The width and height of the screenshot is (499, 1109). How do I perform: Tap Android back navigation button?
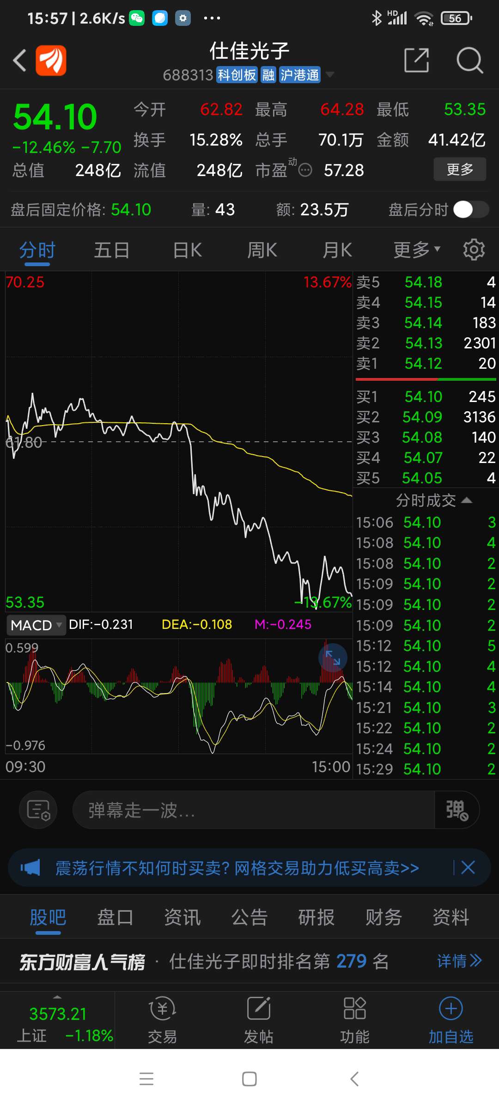pyautogui.click(x=354, y=1079)
